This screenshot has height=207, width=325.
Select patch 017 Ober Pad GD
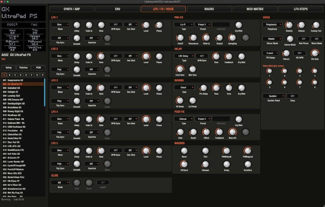[22, 142]
